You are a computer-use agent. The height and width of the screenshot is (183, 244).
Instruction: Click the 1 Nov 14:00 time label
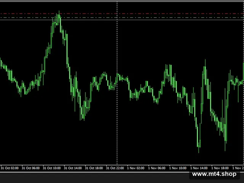199,168
